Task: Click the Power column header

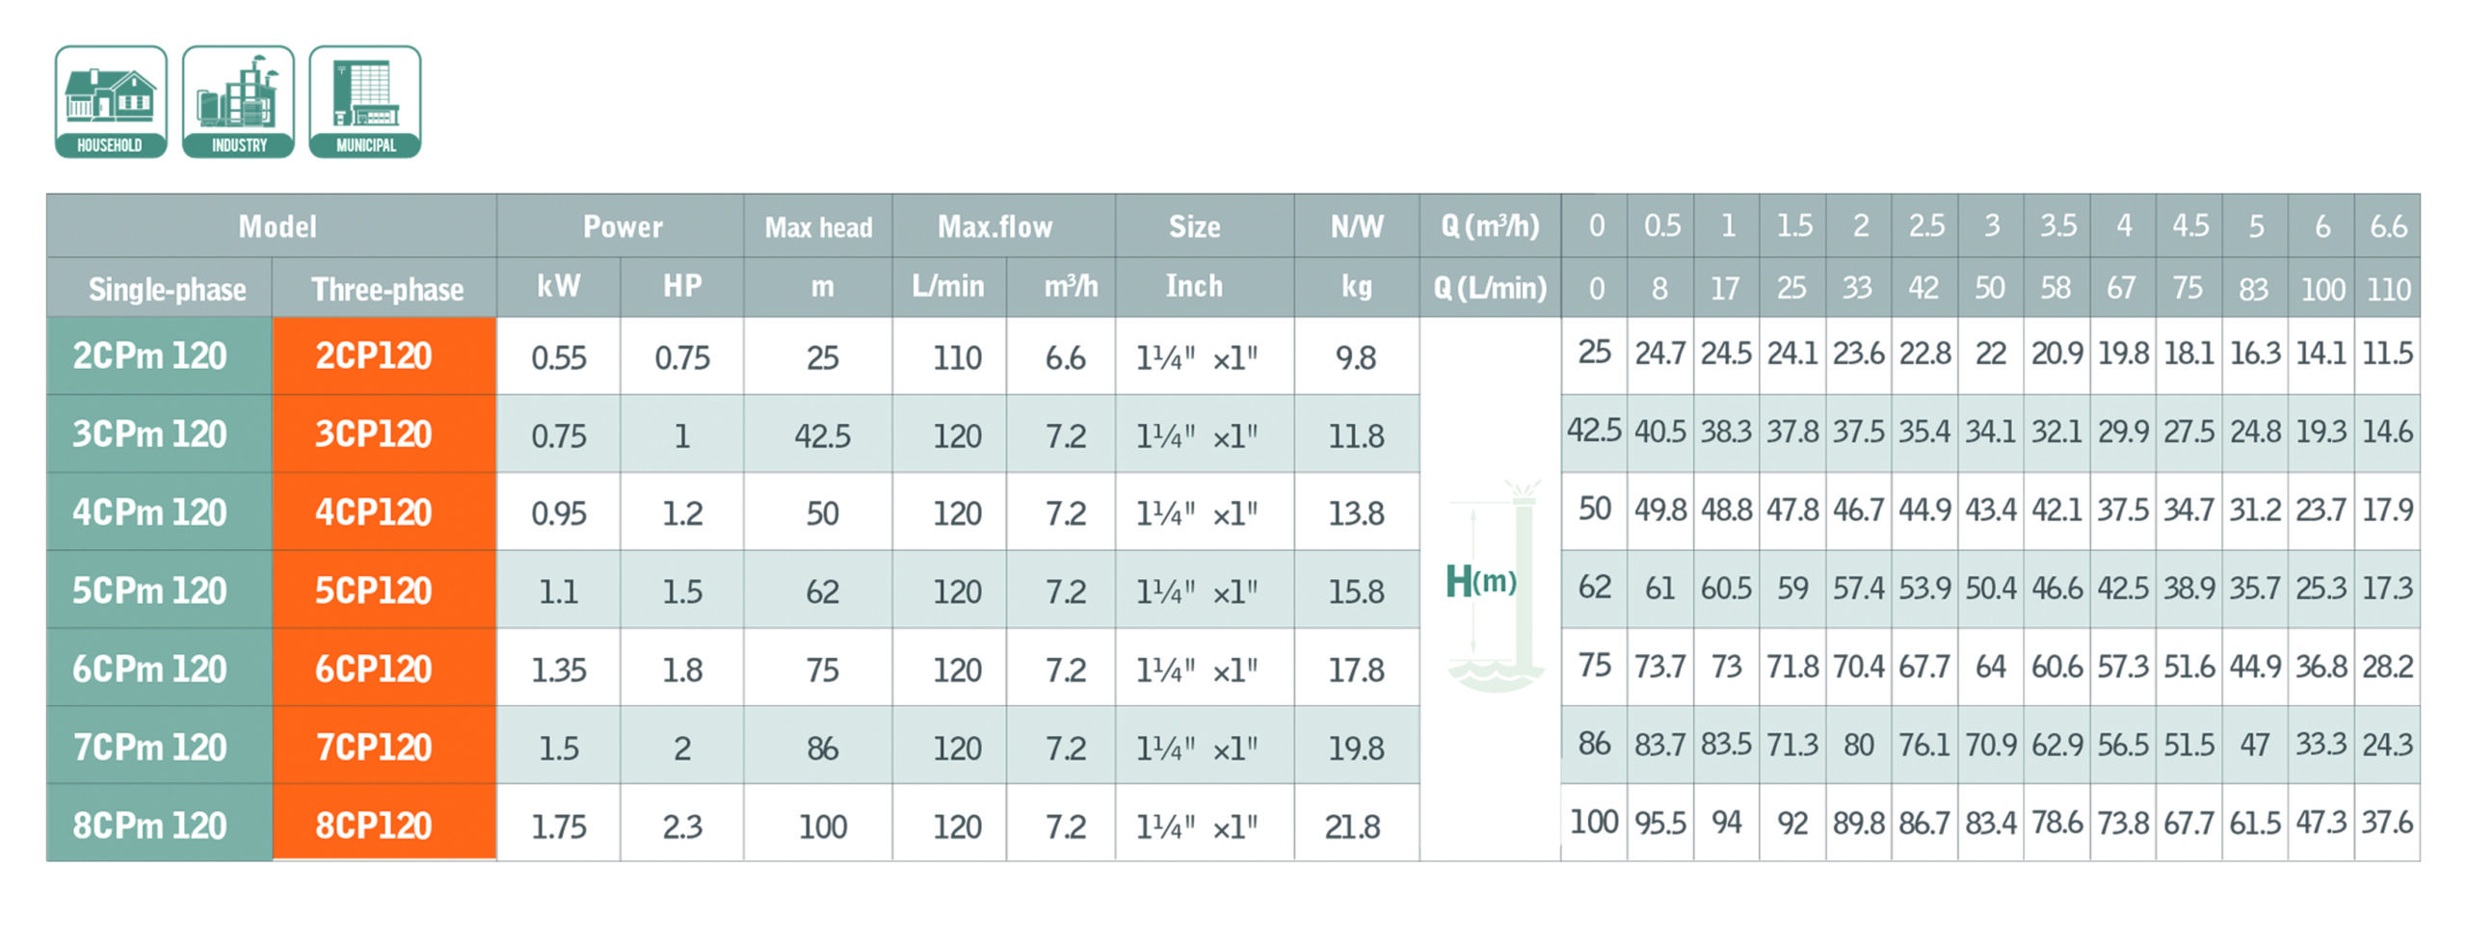Action: tap(623, 226)
